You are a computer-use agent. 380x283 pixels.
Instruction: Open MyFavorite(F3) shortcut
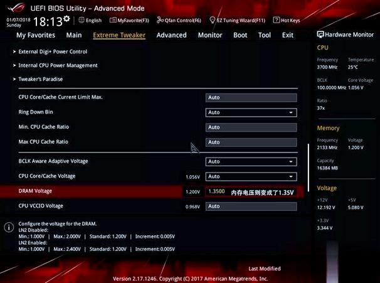[129, 20]
